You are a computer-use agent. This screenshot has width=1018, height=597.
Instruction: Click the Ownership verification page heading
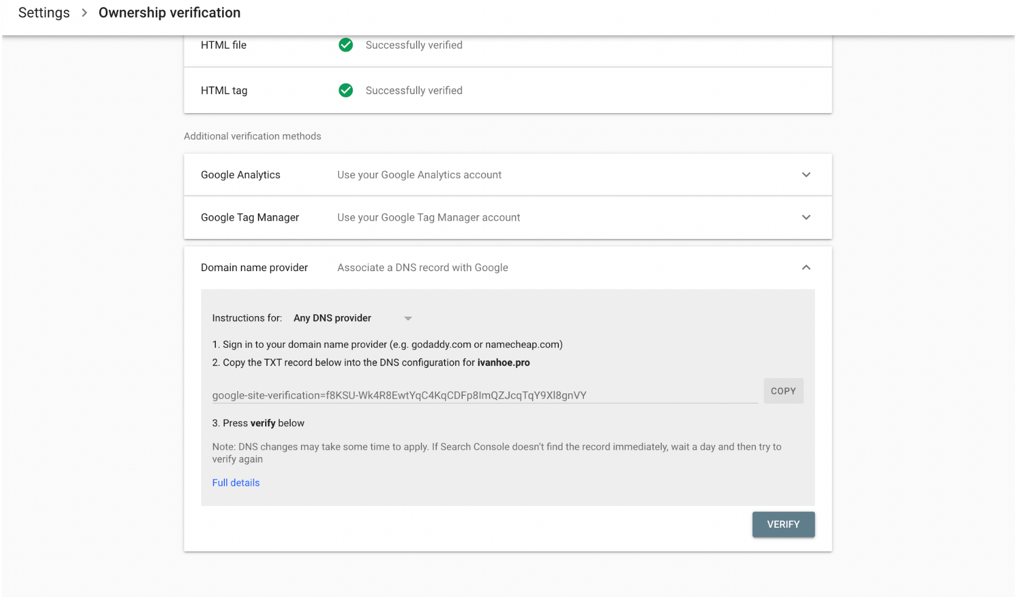point(170,13)
